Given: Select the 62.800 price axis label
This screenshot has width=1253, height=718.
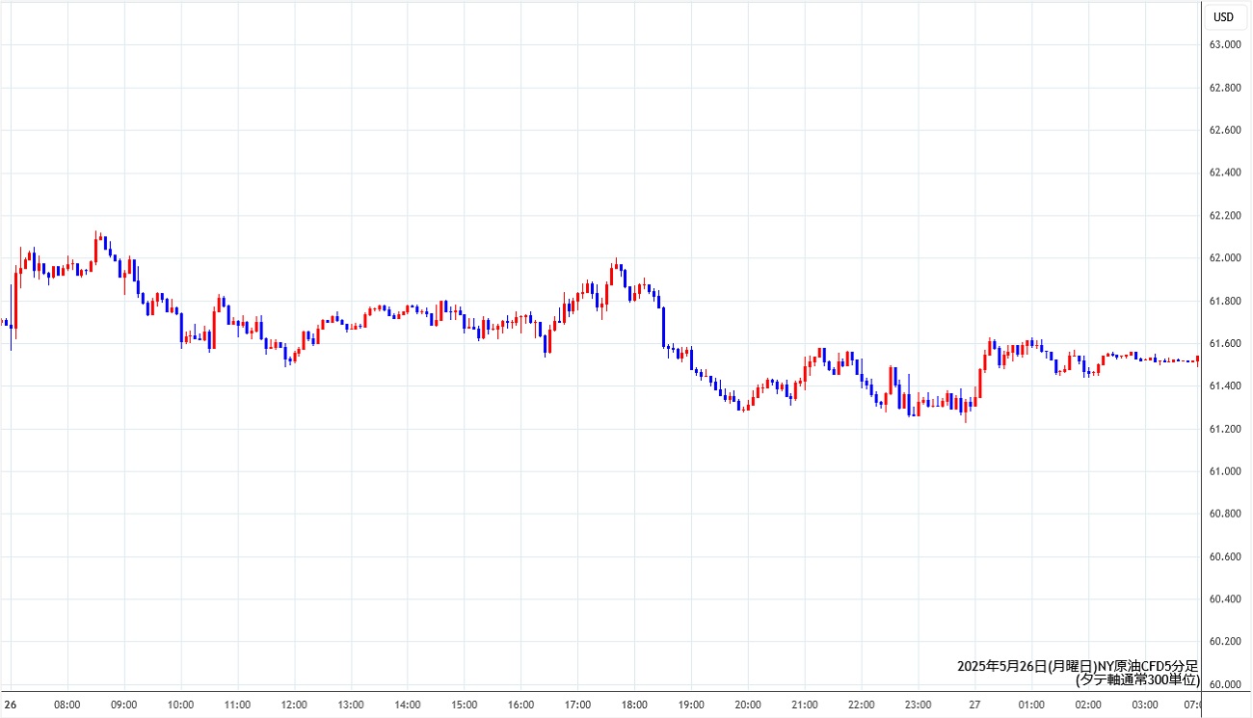Looking at the screenshot, I should point(1225,88).
